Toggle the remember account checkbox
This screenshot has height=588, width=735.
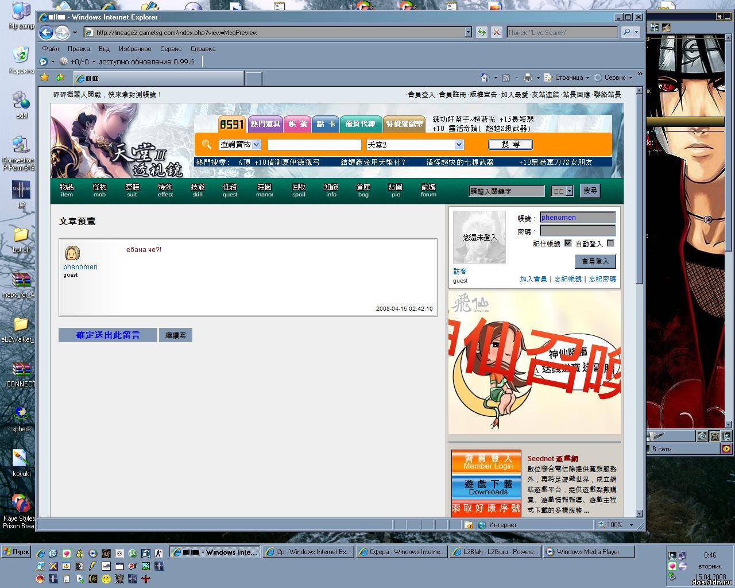pyautogui.click(x=568, y=243)
